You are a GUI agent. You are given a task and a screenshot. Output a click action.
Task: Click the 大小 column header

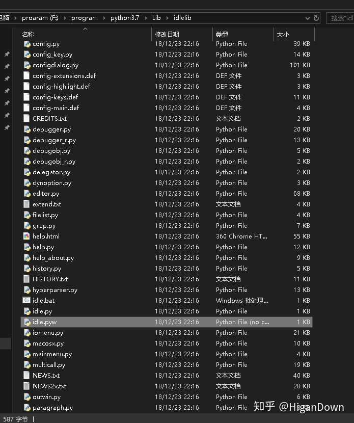pyautogui.click(x=283, y=35)
